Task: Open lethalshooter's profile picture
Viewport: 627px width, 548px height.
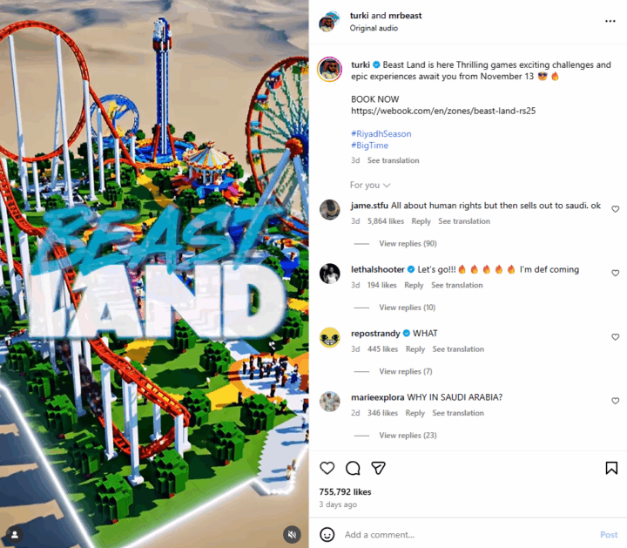Action: tap(330, 274)
